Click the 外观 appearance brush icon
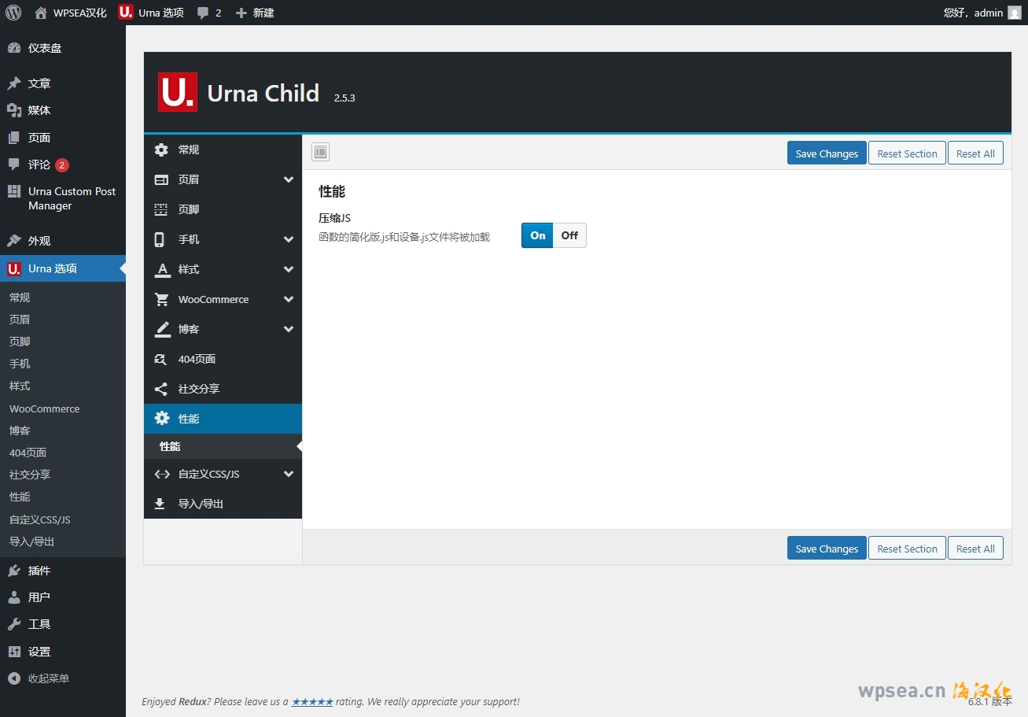 pyautogui.click(x=14, y=241)
